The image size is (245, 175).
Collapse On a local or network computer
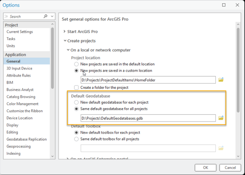pos(67,50)
